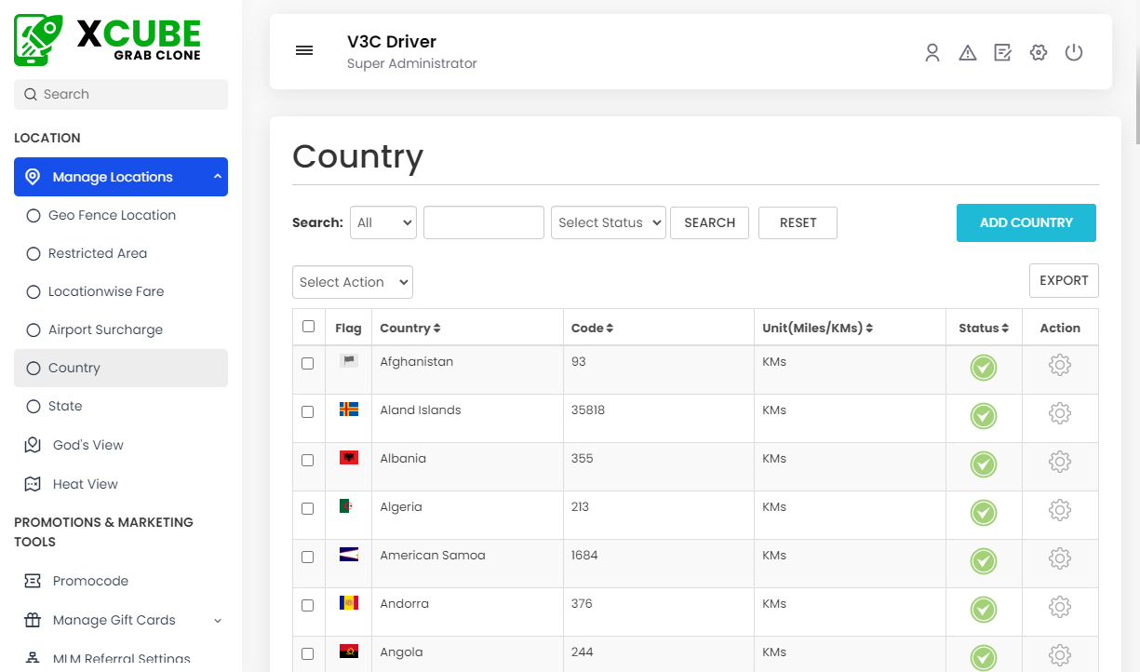
Task: Click the settings gear icon in header
Action: [1039, 53]
